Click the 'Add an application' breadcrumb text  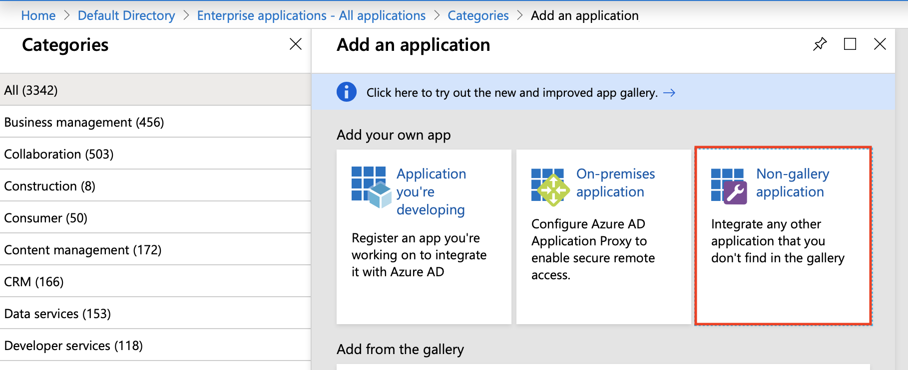pyautogui.click(x=584, y=15)
